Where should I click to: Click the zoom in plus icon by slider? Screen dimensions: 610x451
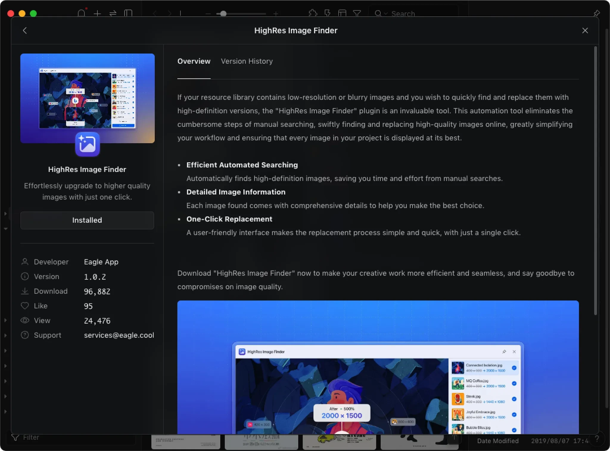(x=276, y=14)
